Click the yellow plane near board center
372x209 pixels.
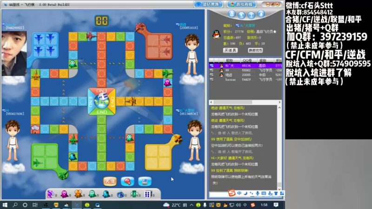[131, 101]
